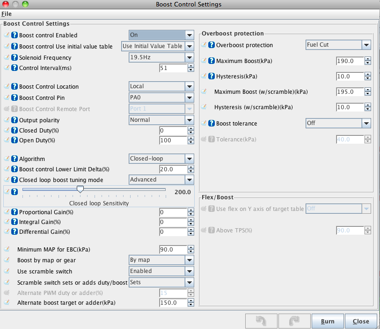Click the redo arrow button
Viewport: 380px width, 329px height.
tap(294, 321)
